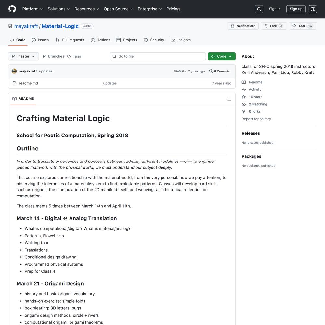Image resolution: width=325 pixels, height=325 pixels.
Task: Click the Notifications bell button
Action: click(243, 26)
